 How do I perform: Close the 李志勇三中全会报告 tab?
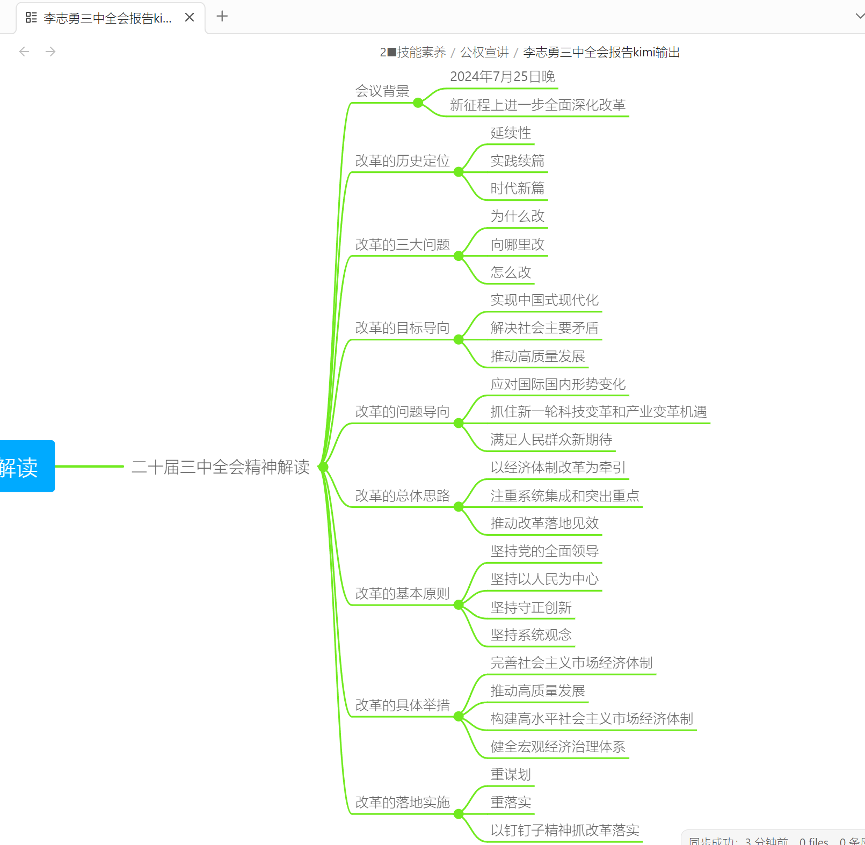190,18
